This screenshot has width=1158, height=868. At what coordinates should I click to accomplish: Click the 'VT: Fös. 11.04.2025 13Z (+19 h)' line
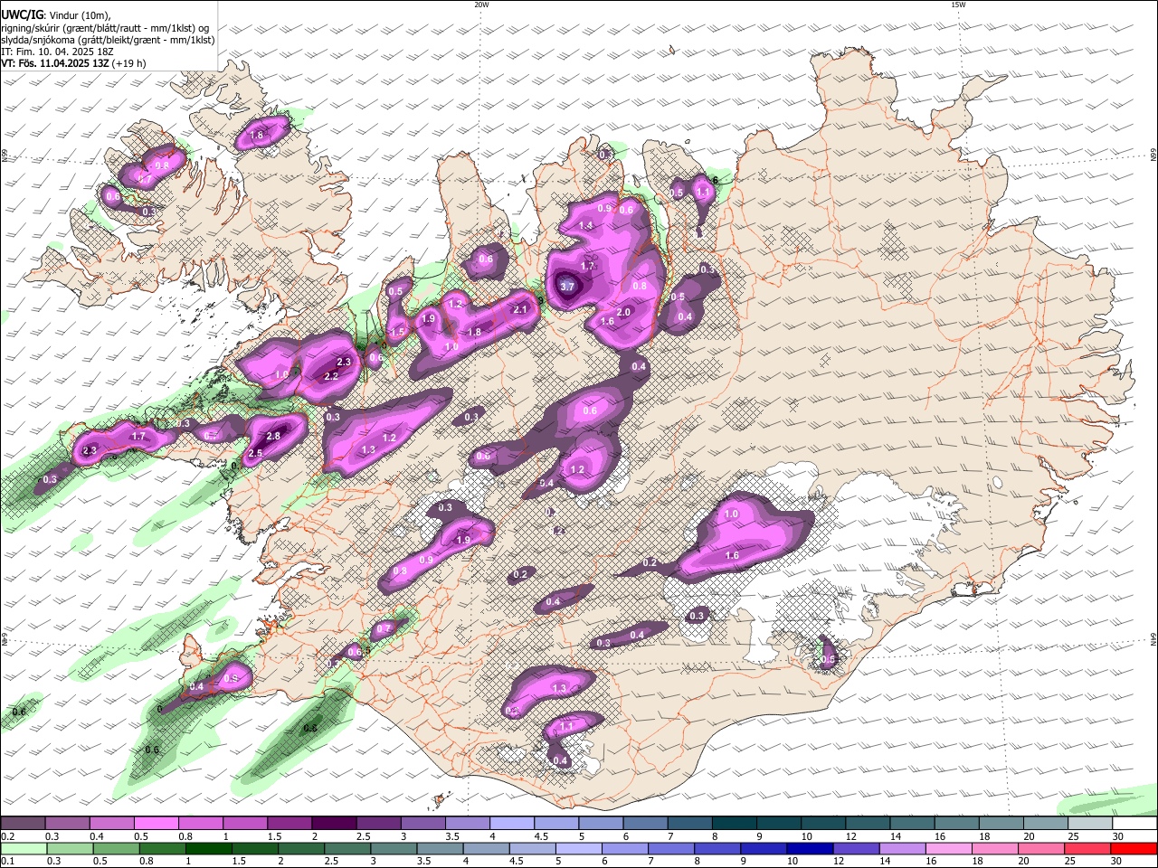click(x=74, y=63)
